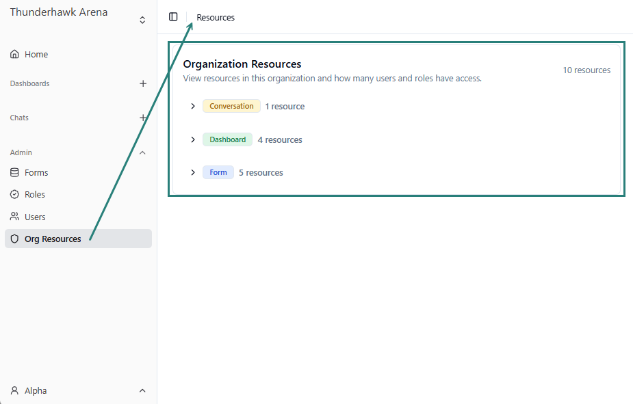Click the sidebar toggle panel icon
Viewport: 633px width, 404px height.
[x=173, y=17]
